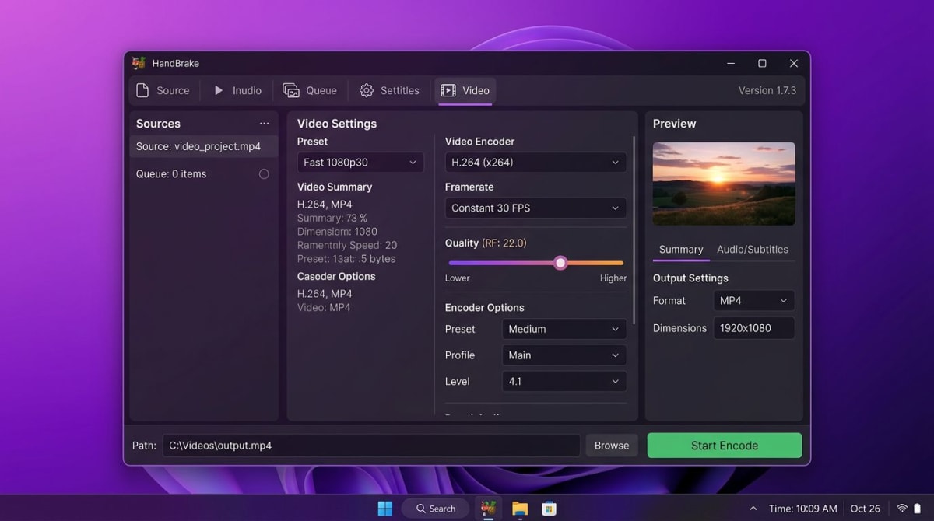Open the H.264 (x264) Video Encoder dropdown
The width and height of the screenshot is (934, 521).
coord(535,163)
